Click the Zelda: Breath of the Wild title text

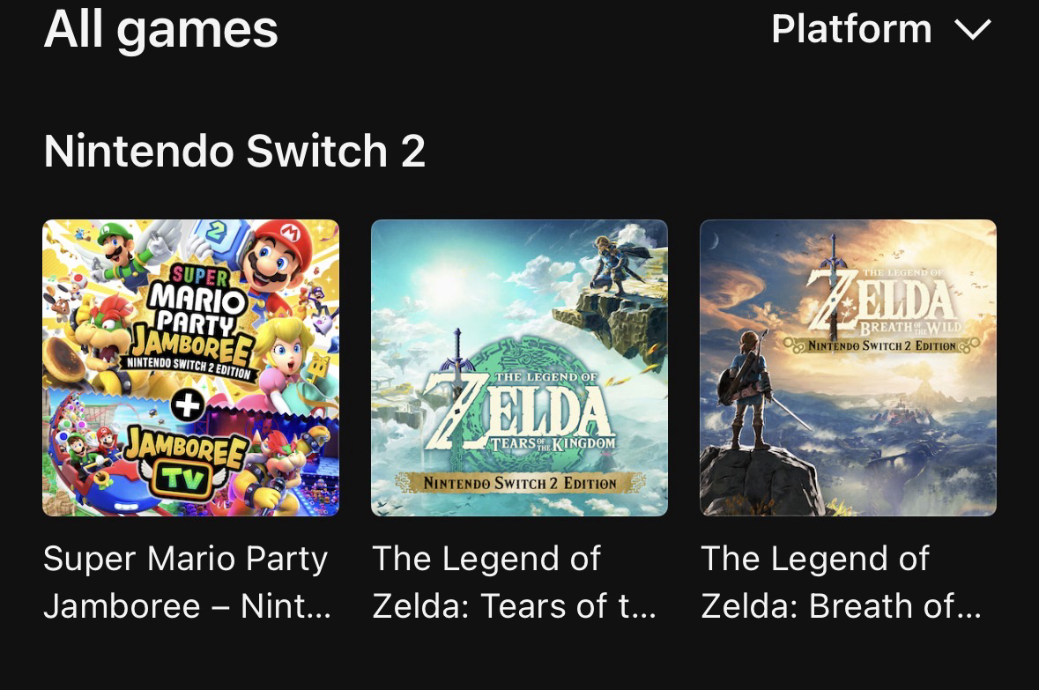click(x=841, y=582)
